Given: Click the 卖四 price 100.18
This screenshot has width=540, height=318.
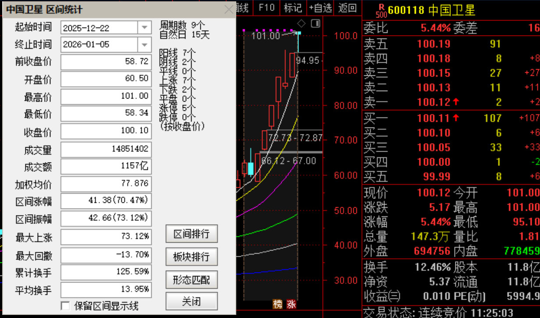Looking at the screenshot, I should pyautogui.click(x=433, y=58).
